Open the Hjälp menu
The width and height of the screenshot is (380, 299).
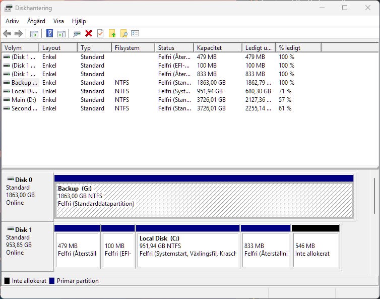coord(79,21)
